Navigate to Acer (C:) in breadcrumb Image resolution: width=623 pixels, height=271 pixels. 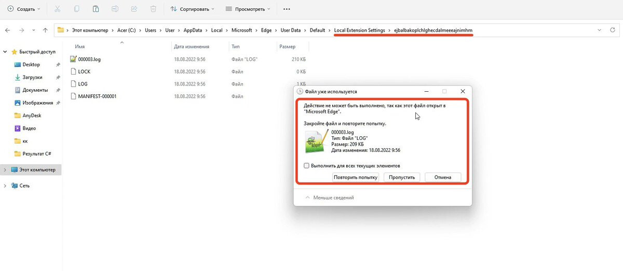click(127, 31)
